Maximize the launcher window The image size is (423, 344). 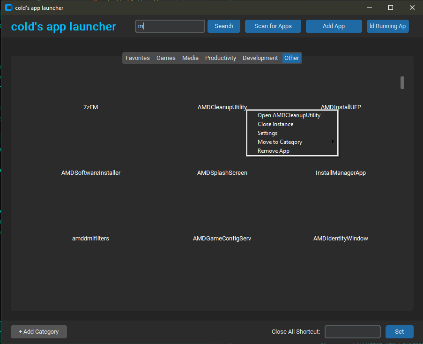point(391,7)
